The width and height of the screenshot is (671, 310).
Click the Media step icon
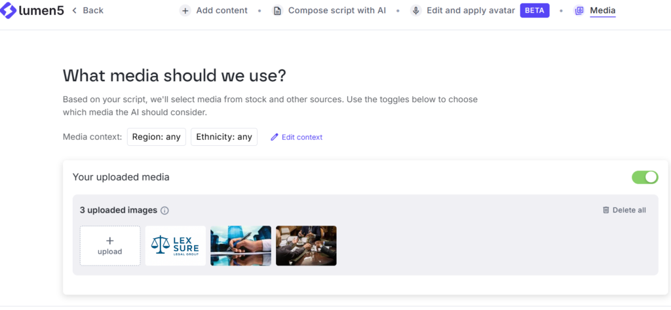tap(579, 10)
